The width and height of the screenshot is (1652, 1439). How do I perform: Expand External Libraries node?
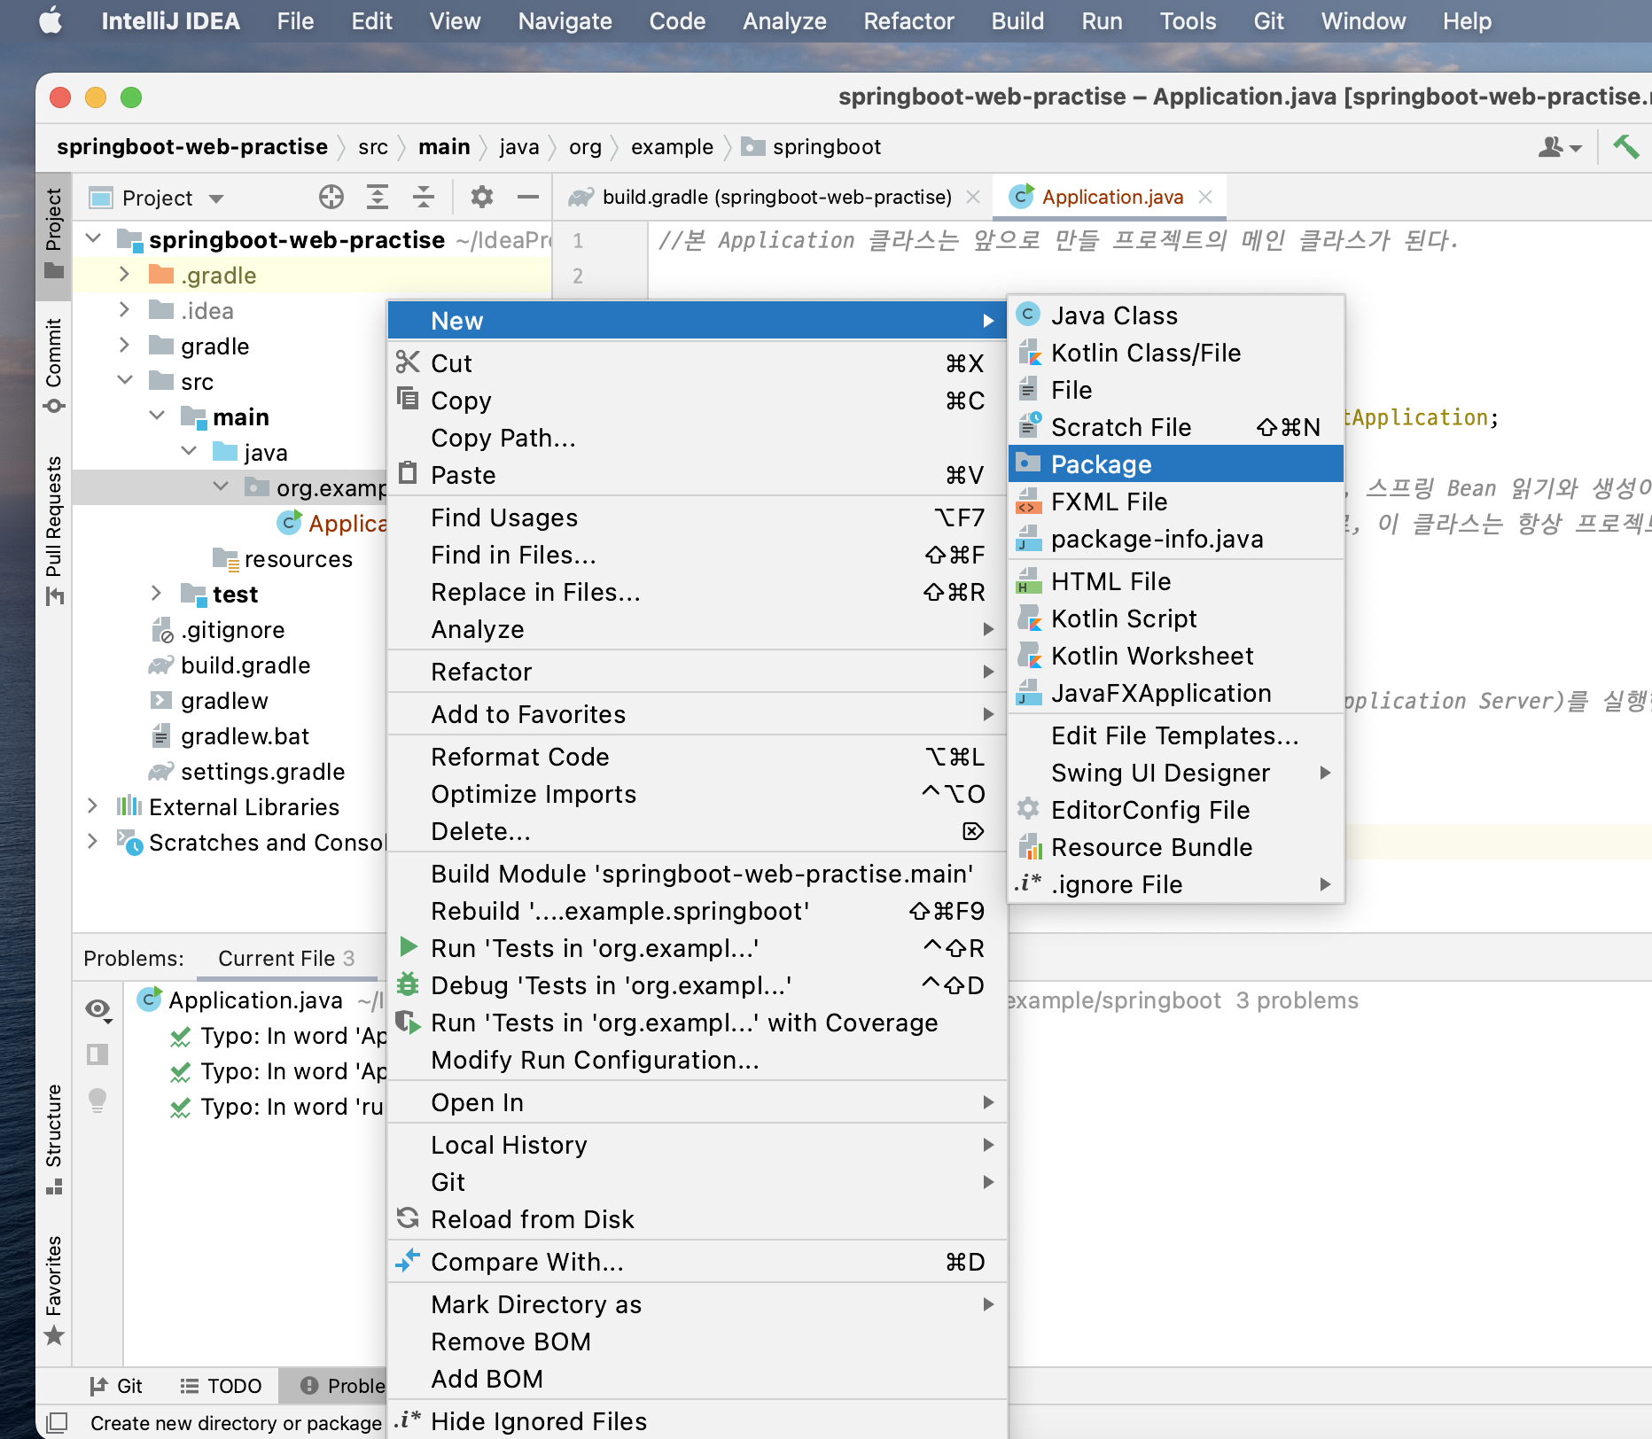(92, 805)
